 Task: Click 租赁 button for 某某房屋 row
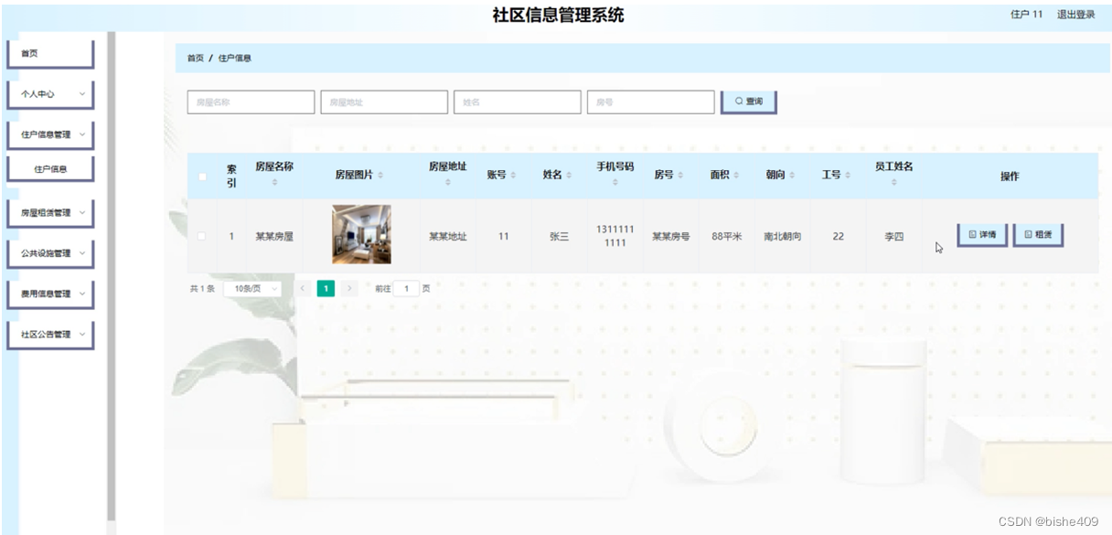pyautogui.click(x=1038, y=235)
